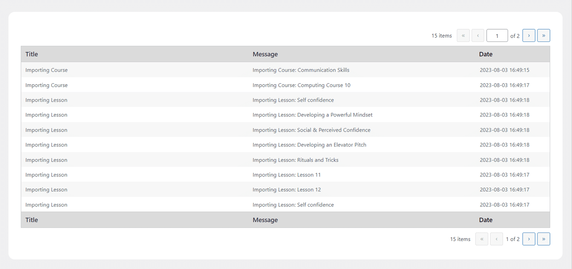The image size is (572, 269).
Task: Select the Computing Course 10 import row
Action: [x=285, y=85]
